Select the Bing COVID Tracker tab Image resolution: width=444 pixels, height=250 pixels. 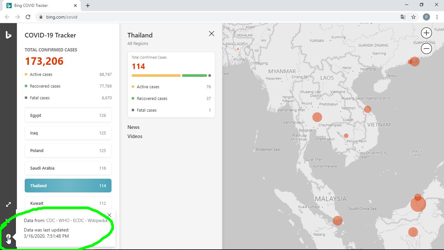[x=42, y=6]
